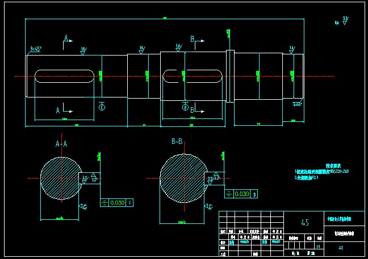Click the roughness 16 symbol at the shaft's right end

[292, 49]
